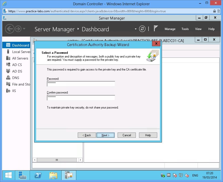Open the Tools menu
Screen dimensions: 223x182
point(185,29)
